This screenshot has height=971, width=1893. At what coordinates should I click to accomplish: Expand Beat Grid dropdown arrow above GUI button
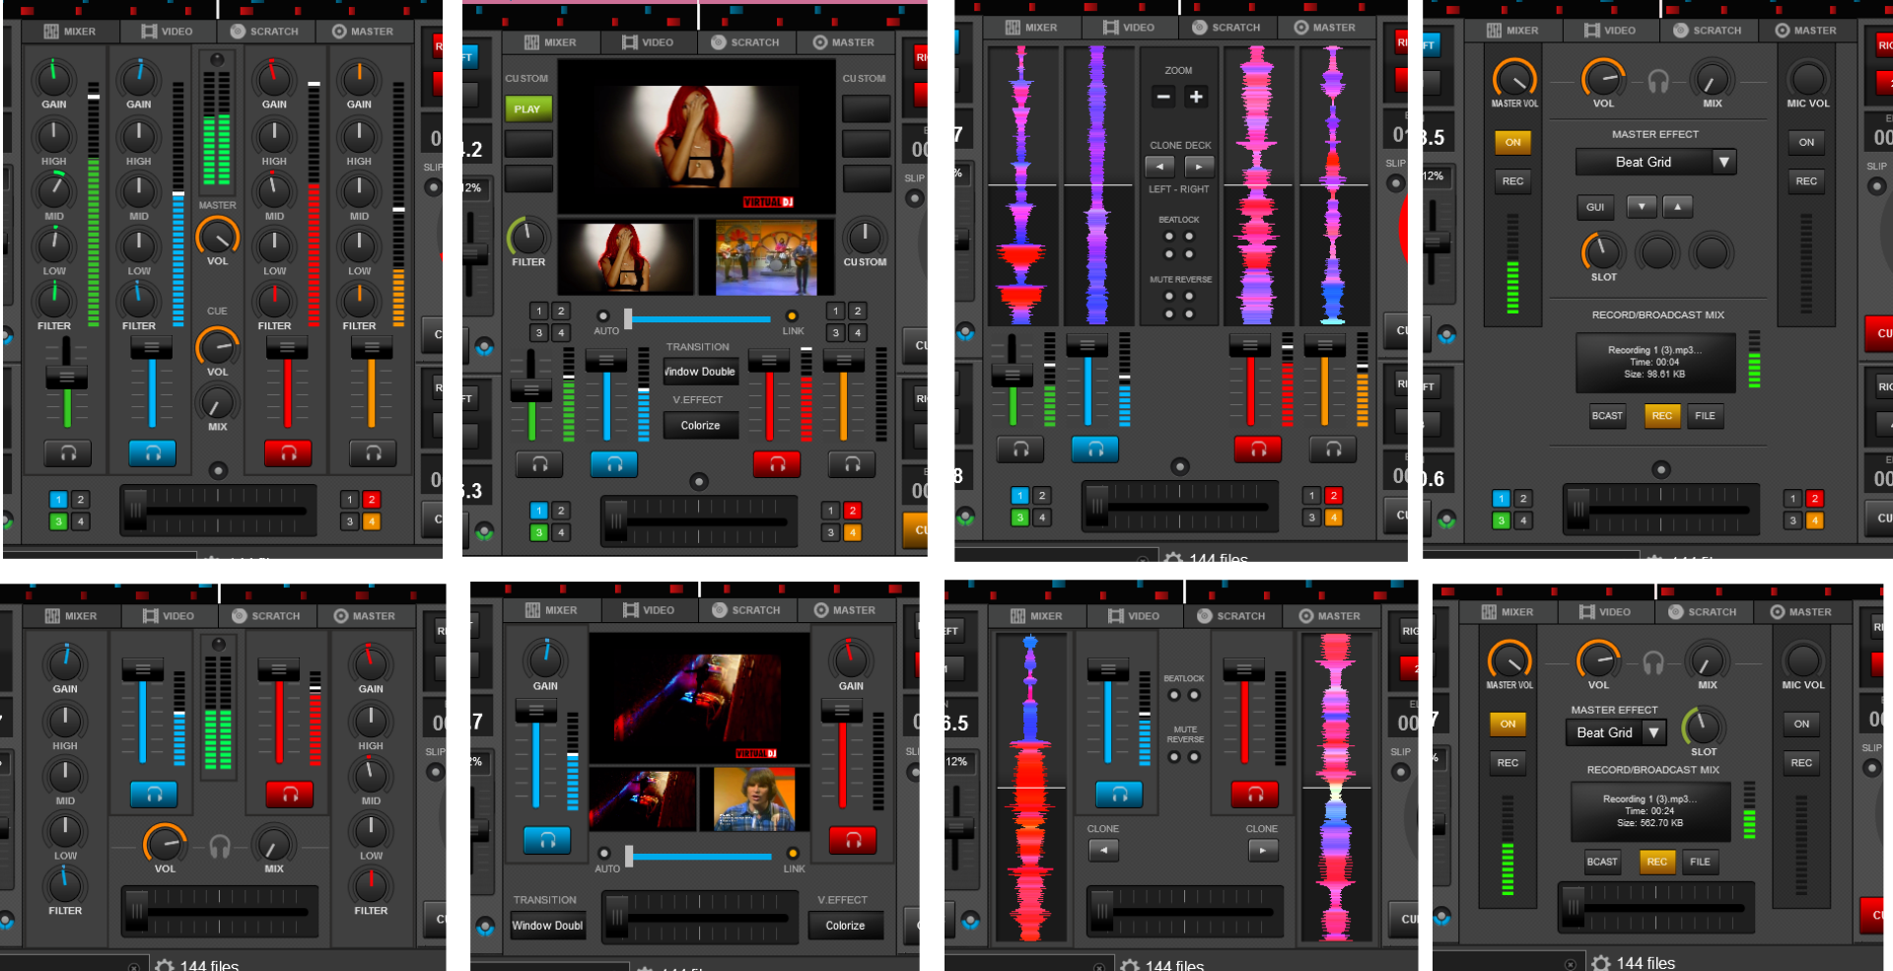pyautogui.click(x=1723, y=162)
